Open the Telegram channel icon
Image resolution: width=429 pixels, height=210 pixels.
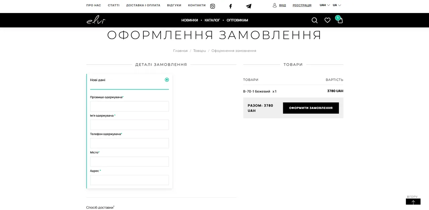(x=249, y=6)
